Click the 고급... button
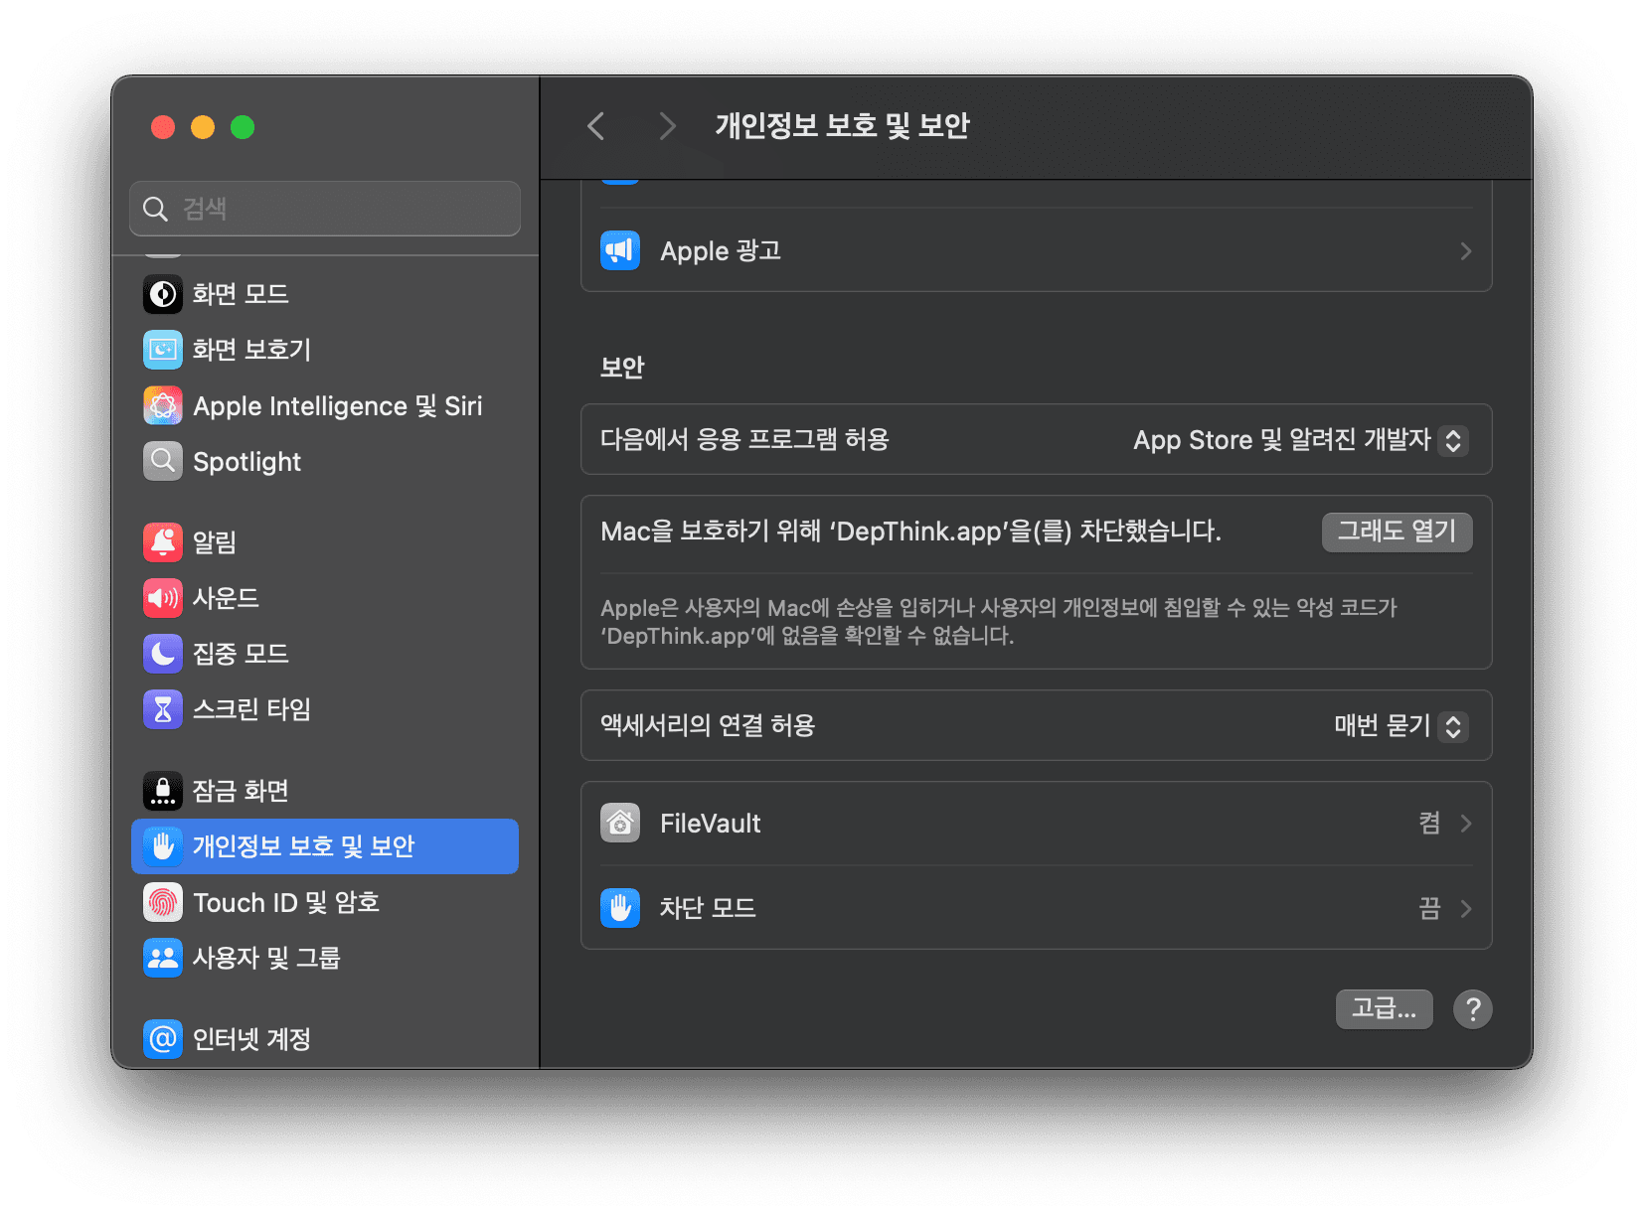1644x1216 pixels. click(1384, 1009)
